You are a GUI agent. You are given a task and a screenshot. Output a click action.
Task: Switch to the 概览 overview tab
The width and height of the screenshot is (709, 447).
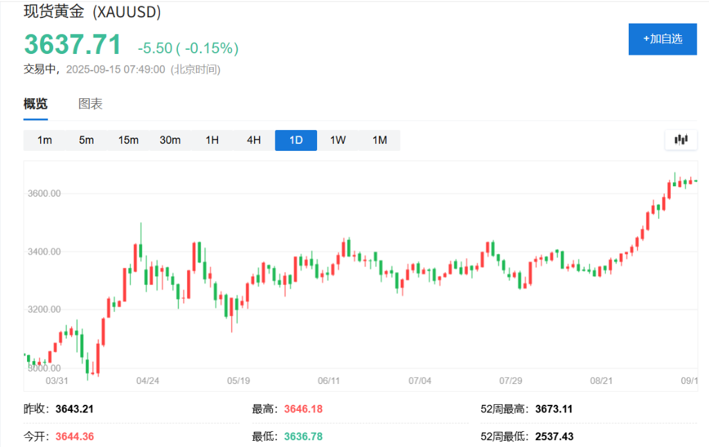(x=36, y=104)
